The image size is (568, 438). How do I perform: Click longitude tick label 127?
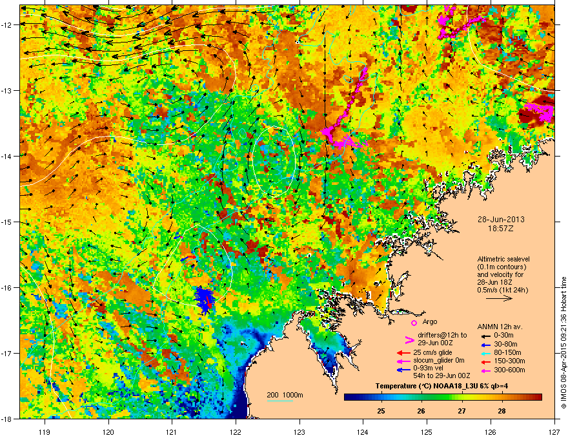(554, 432)
